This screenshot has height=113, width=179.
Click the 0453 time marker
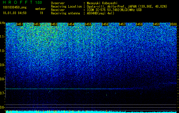coord(54,24)
